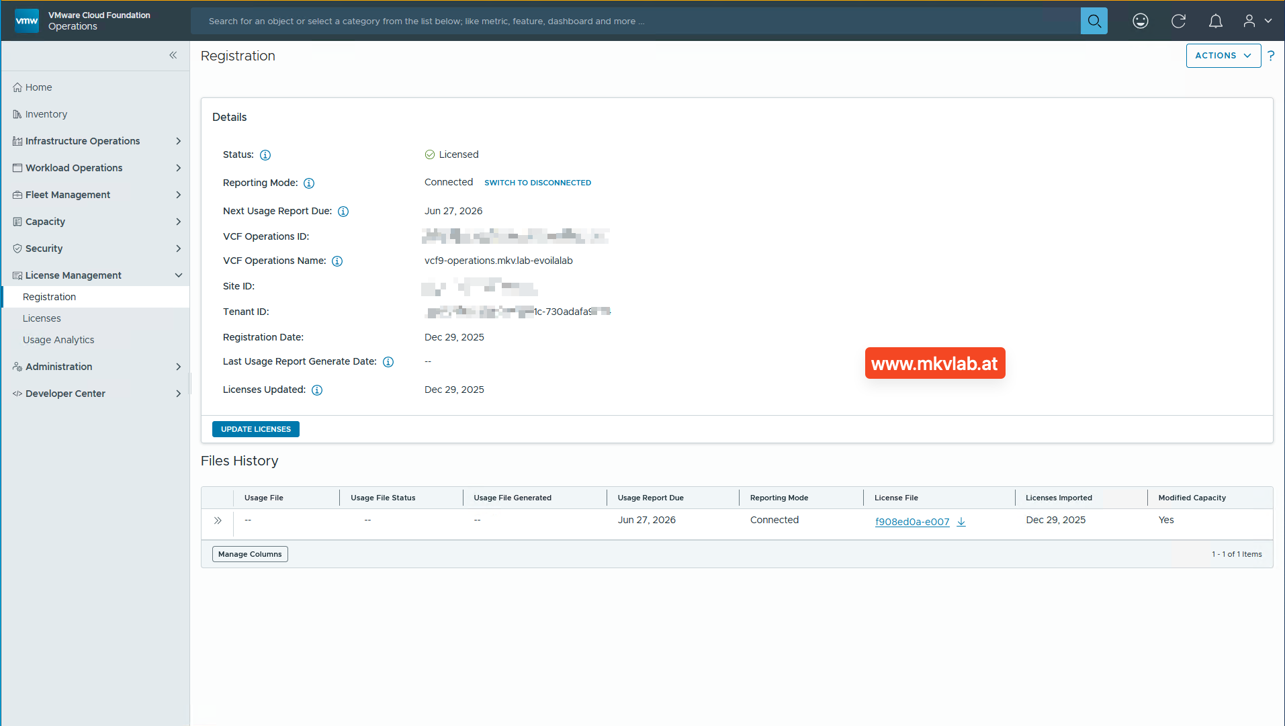The width and height of the screenshot is (1285, 726).
Task: Collapse the left navigation sidebar
Action: pyautogui.click(x=173, y=55)
